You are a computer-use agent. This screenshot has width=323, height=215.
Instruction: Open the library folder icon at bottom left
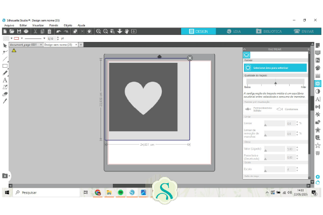5,176
